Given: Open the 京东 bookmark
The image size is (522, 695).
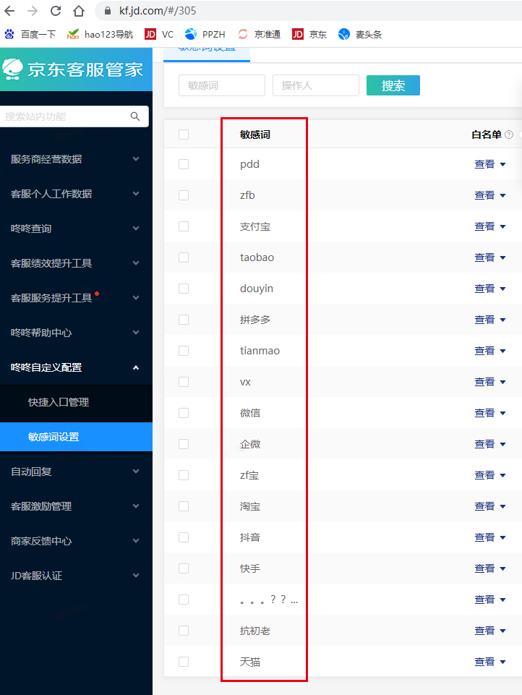Looking at the screenshot, I should point(309,34).
